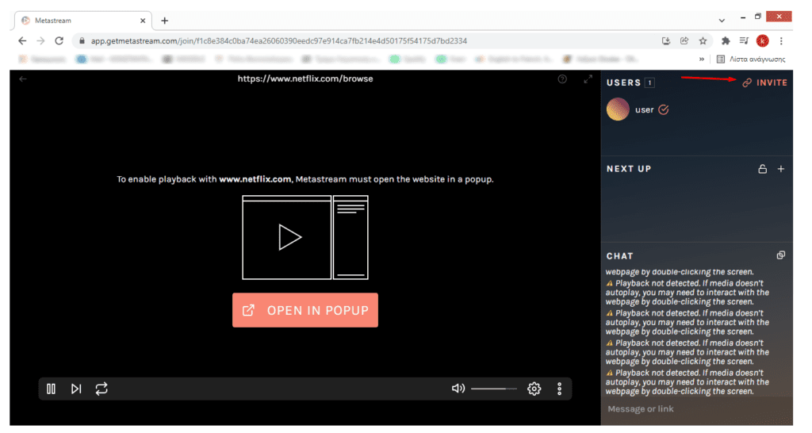Toggle the Next Up queue lock
Screen dimensions: 812x433
pyautogui.click(x=762, y=169)
